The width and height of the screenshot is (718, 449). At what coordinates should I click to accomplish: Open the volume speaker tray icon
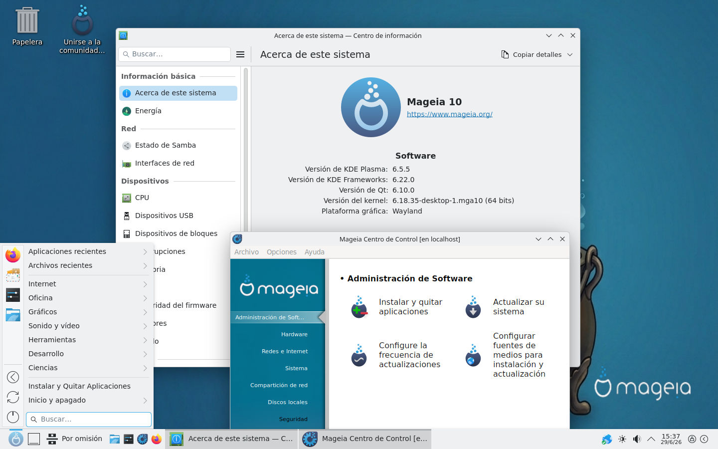[637, 439]
